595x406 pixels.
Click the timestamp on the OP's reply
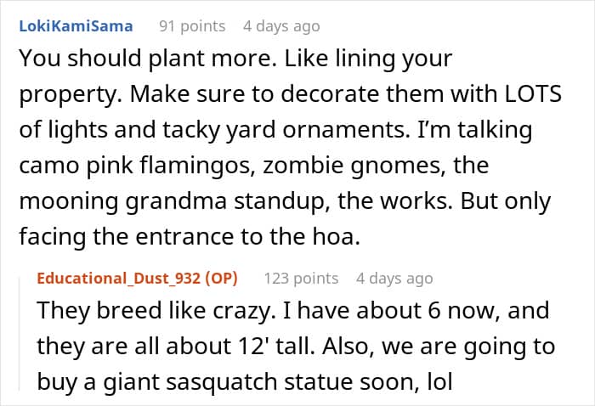coord(394,278)
